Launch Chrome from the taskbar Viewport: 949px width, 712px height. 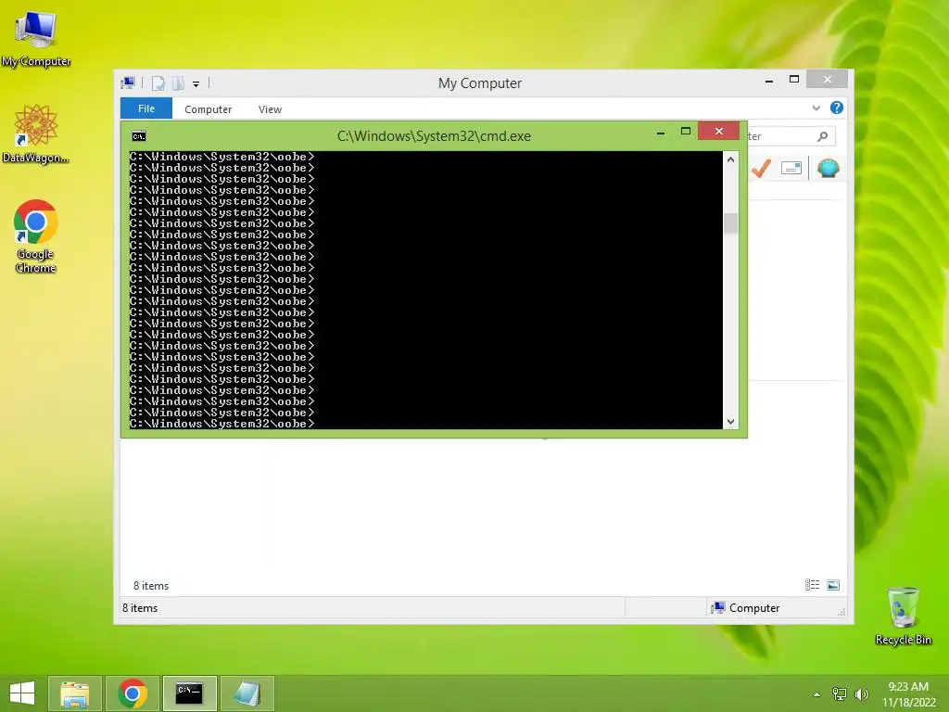coord(133,693)
